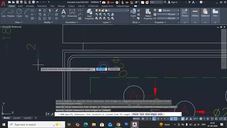227x128 pixels.
Task: Select the Scale tool in Modify
Action: point(45,18)
